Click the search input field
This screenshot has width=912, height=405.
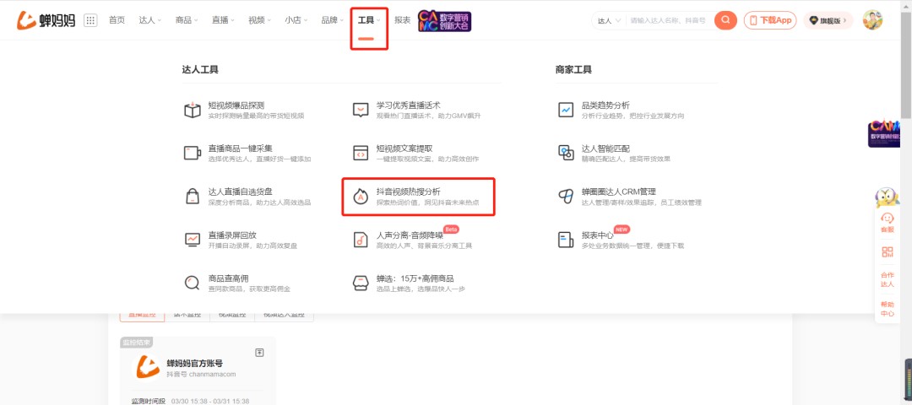point(669,20)
